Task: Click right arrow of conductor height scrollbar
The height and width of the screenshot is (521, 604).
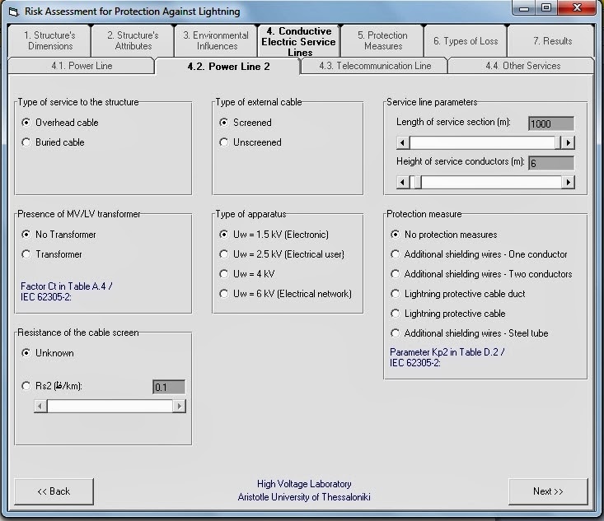Action: [568, 182]
